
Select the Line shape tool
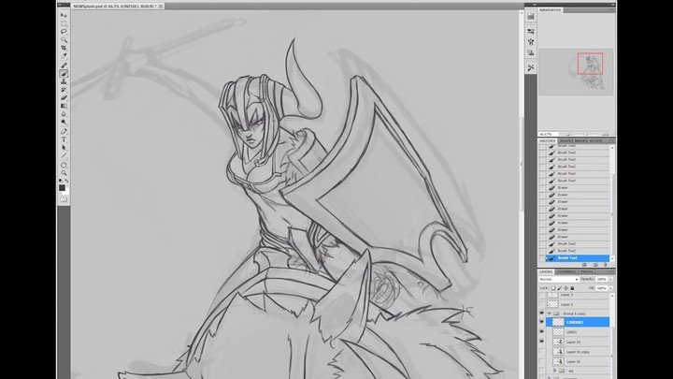point(64,156)
